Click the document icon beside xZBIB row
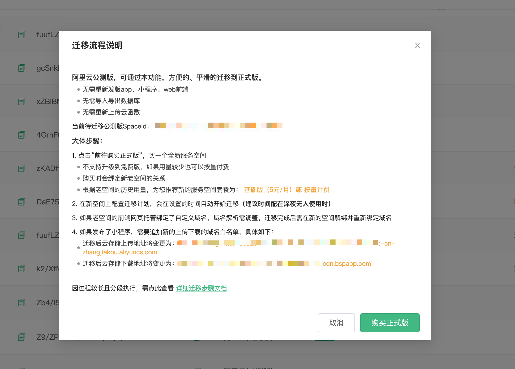This screenshot has width=515, height=369. [22, 101]
